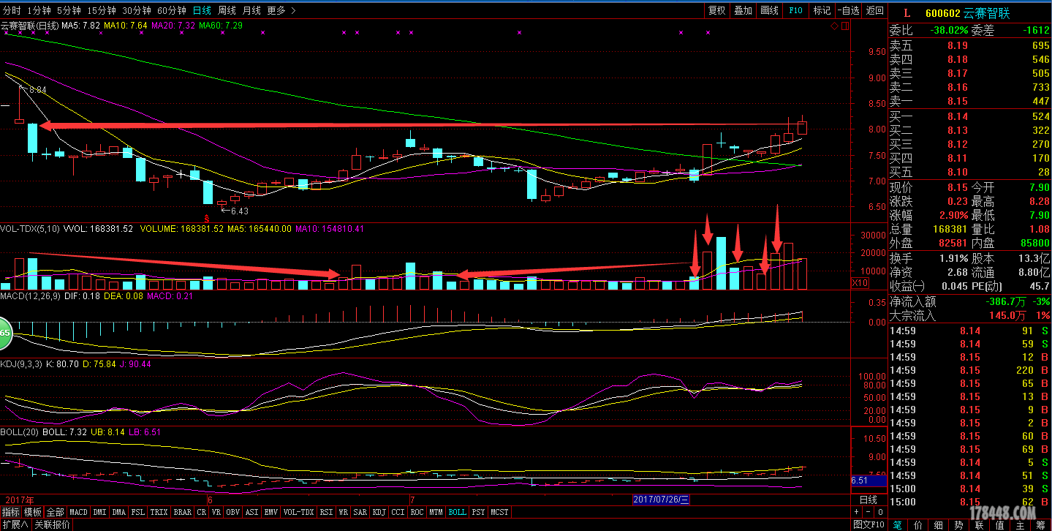Screen dimensions: 1052x531
Task: Open 图文F10 info button
Action: [x=869, y=524]
